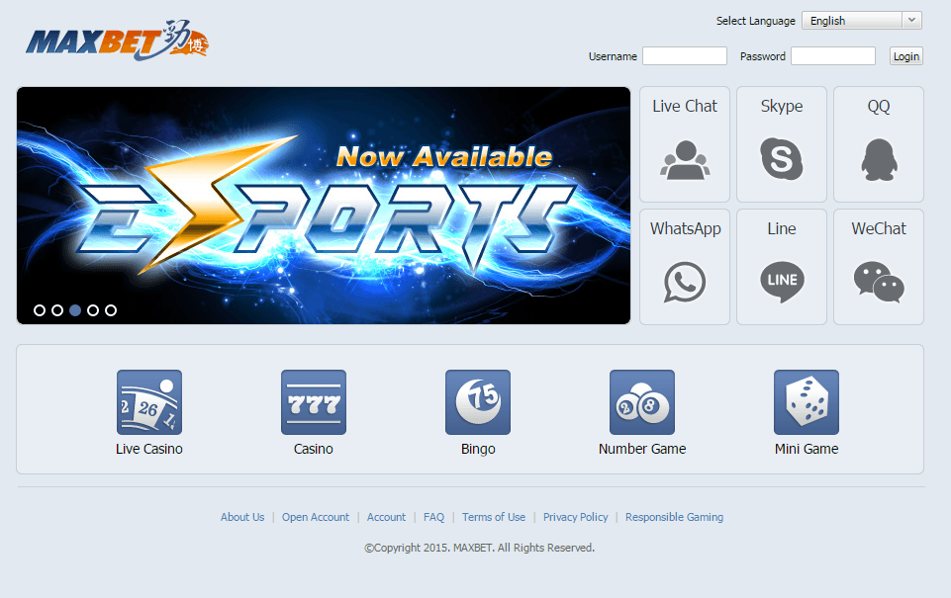Click the MAXBET logo
This screenshot has height=598, width=951.
pos(117,41)
